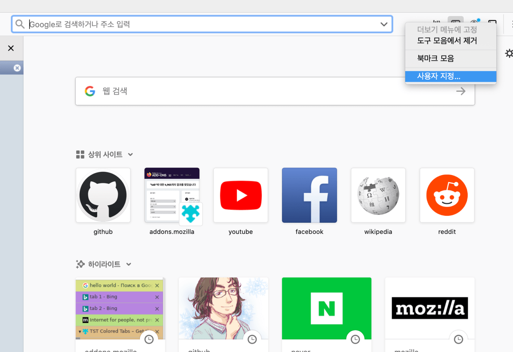This screenshot has width=513, height=352.
Task: Open the youtube top site tile
Action: [x=241, y=195]
